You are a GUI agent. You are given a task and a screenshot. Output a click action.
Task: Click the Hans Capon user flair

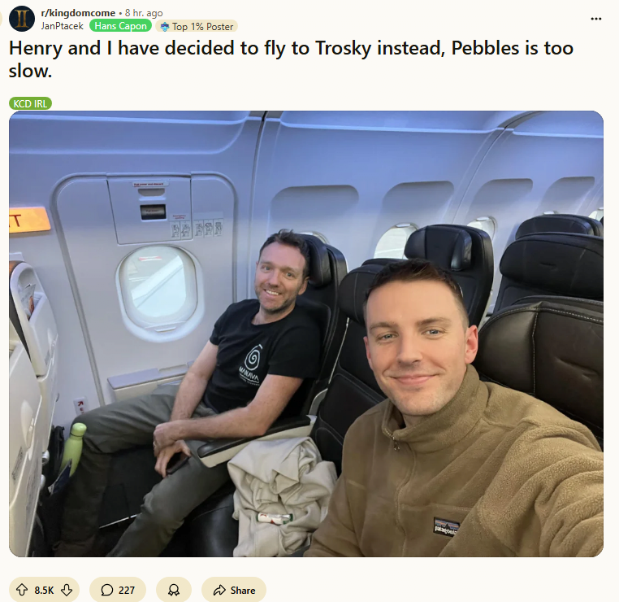point(120,26)
